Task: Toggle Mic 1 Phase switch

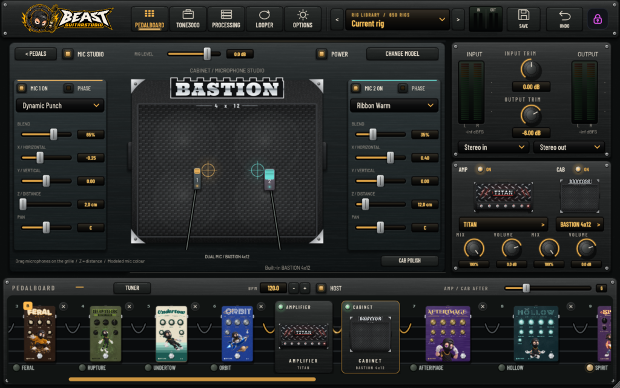Action: click(68, 88)
